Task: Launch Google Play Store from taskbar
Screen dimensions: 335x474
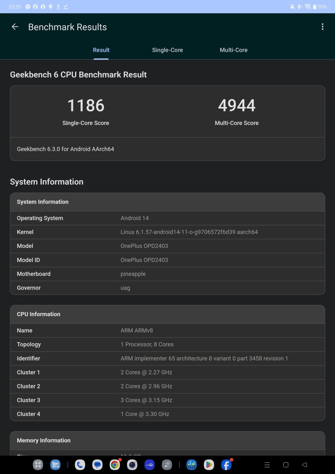Action: (209, 465)
